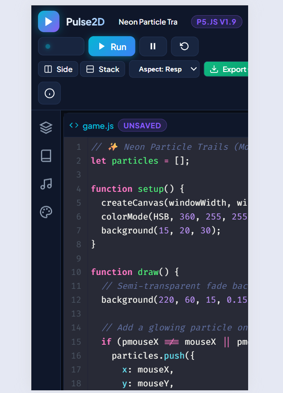The image size is (283, 393).
Task: Switch to Side layout
Action: click(x=58, y=69)
